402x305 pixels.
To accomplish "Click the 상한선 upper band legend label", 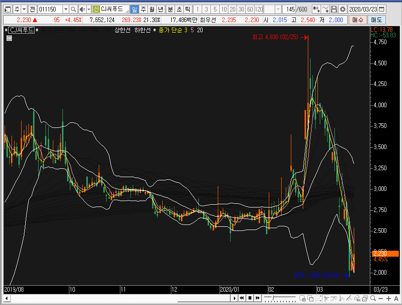I will pos(122,30).
